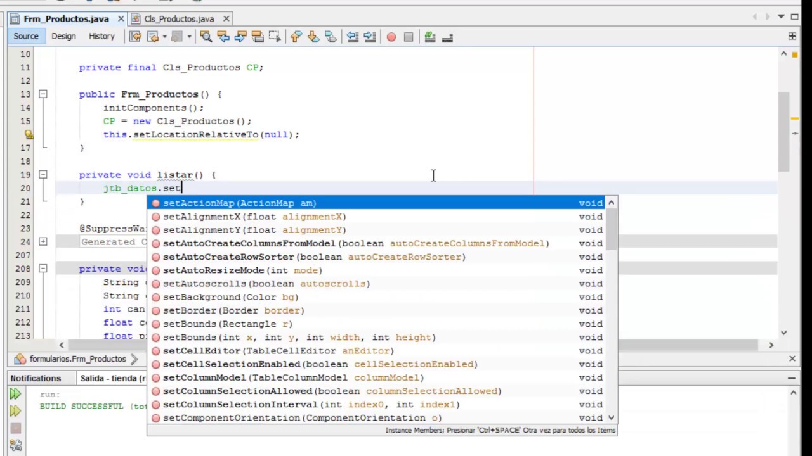812x456 pixels.
Task: Click the Comment code toolbar icon
Action: (x=430, y=37)
